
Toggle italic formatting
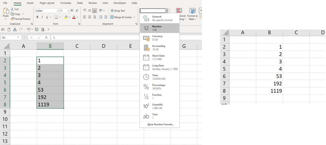(x=42, y=17)
